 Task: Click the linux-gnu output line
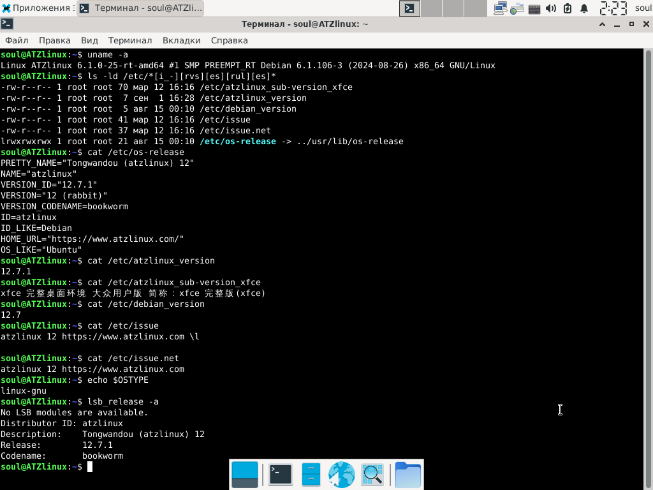point(24,391)
